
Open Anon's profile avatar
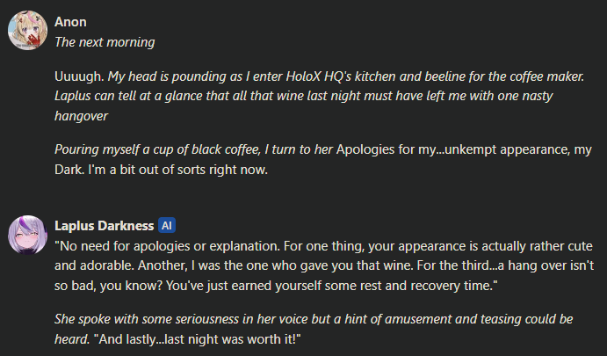tap(27, 30)
